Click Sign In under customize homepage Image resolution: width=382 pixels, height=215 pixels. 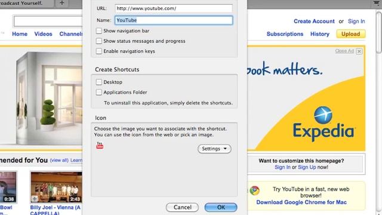(x=282, y=167)
